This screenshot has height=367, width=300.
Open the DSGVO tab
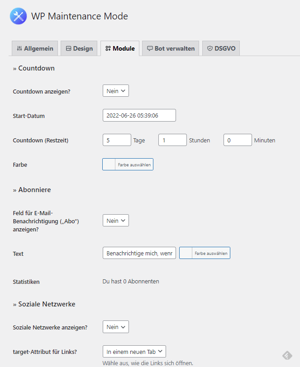[x=221, y=48]
